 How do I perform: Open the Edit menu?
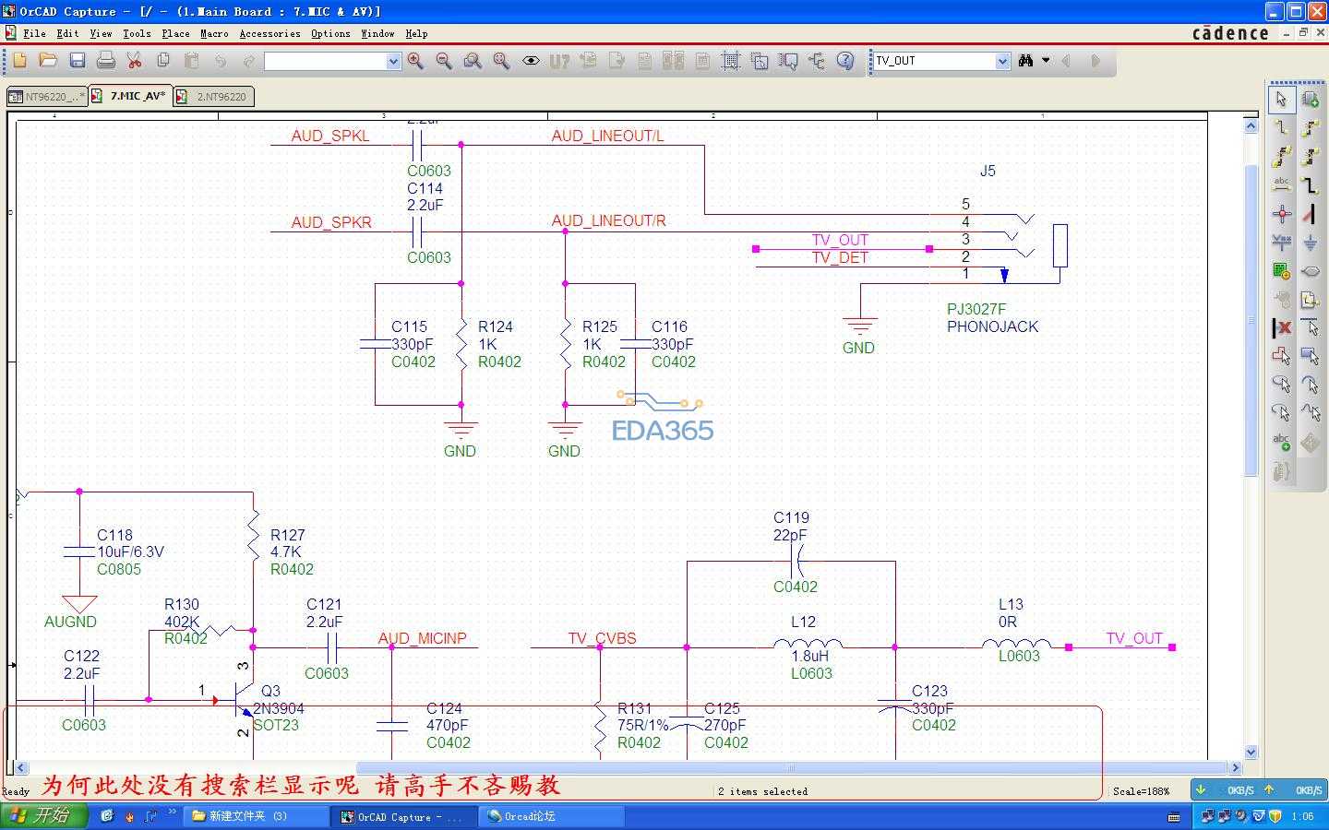click(67, 33)
